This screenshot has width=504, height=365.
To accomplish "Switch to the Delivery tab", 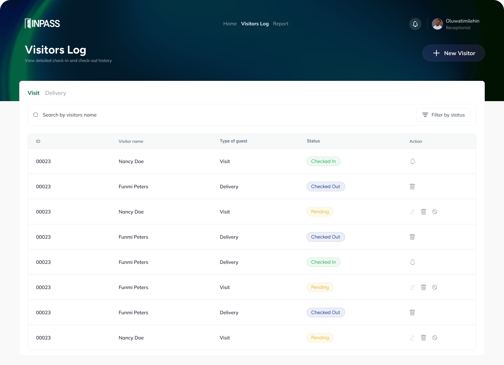I will tap(56, 93).
